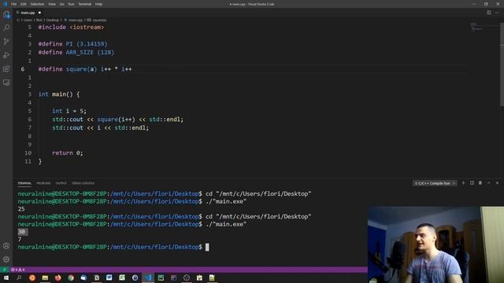The width and height of the screenshot is (504, 283).
Task: Open the Edit menu
Action: (x=24, y=4)
